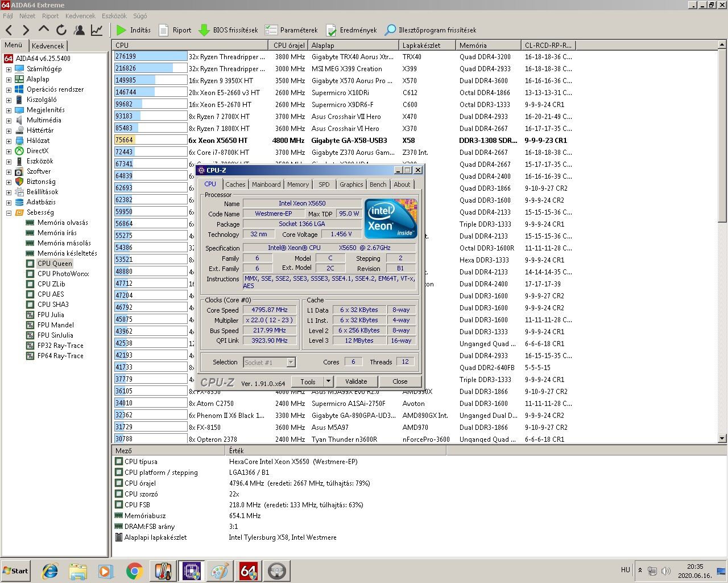This screenshot has height=583, width=728.
Task: Switch to the Kedvencek sidebar tab
Action: 48,46
